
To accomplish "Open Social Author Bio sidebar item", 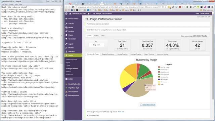I will tap(73, 84).
